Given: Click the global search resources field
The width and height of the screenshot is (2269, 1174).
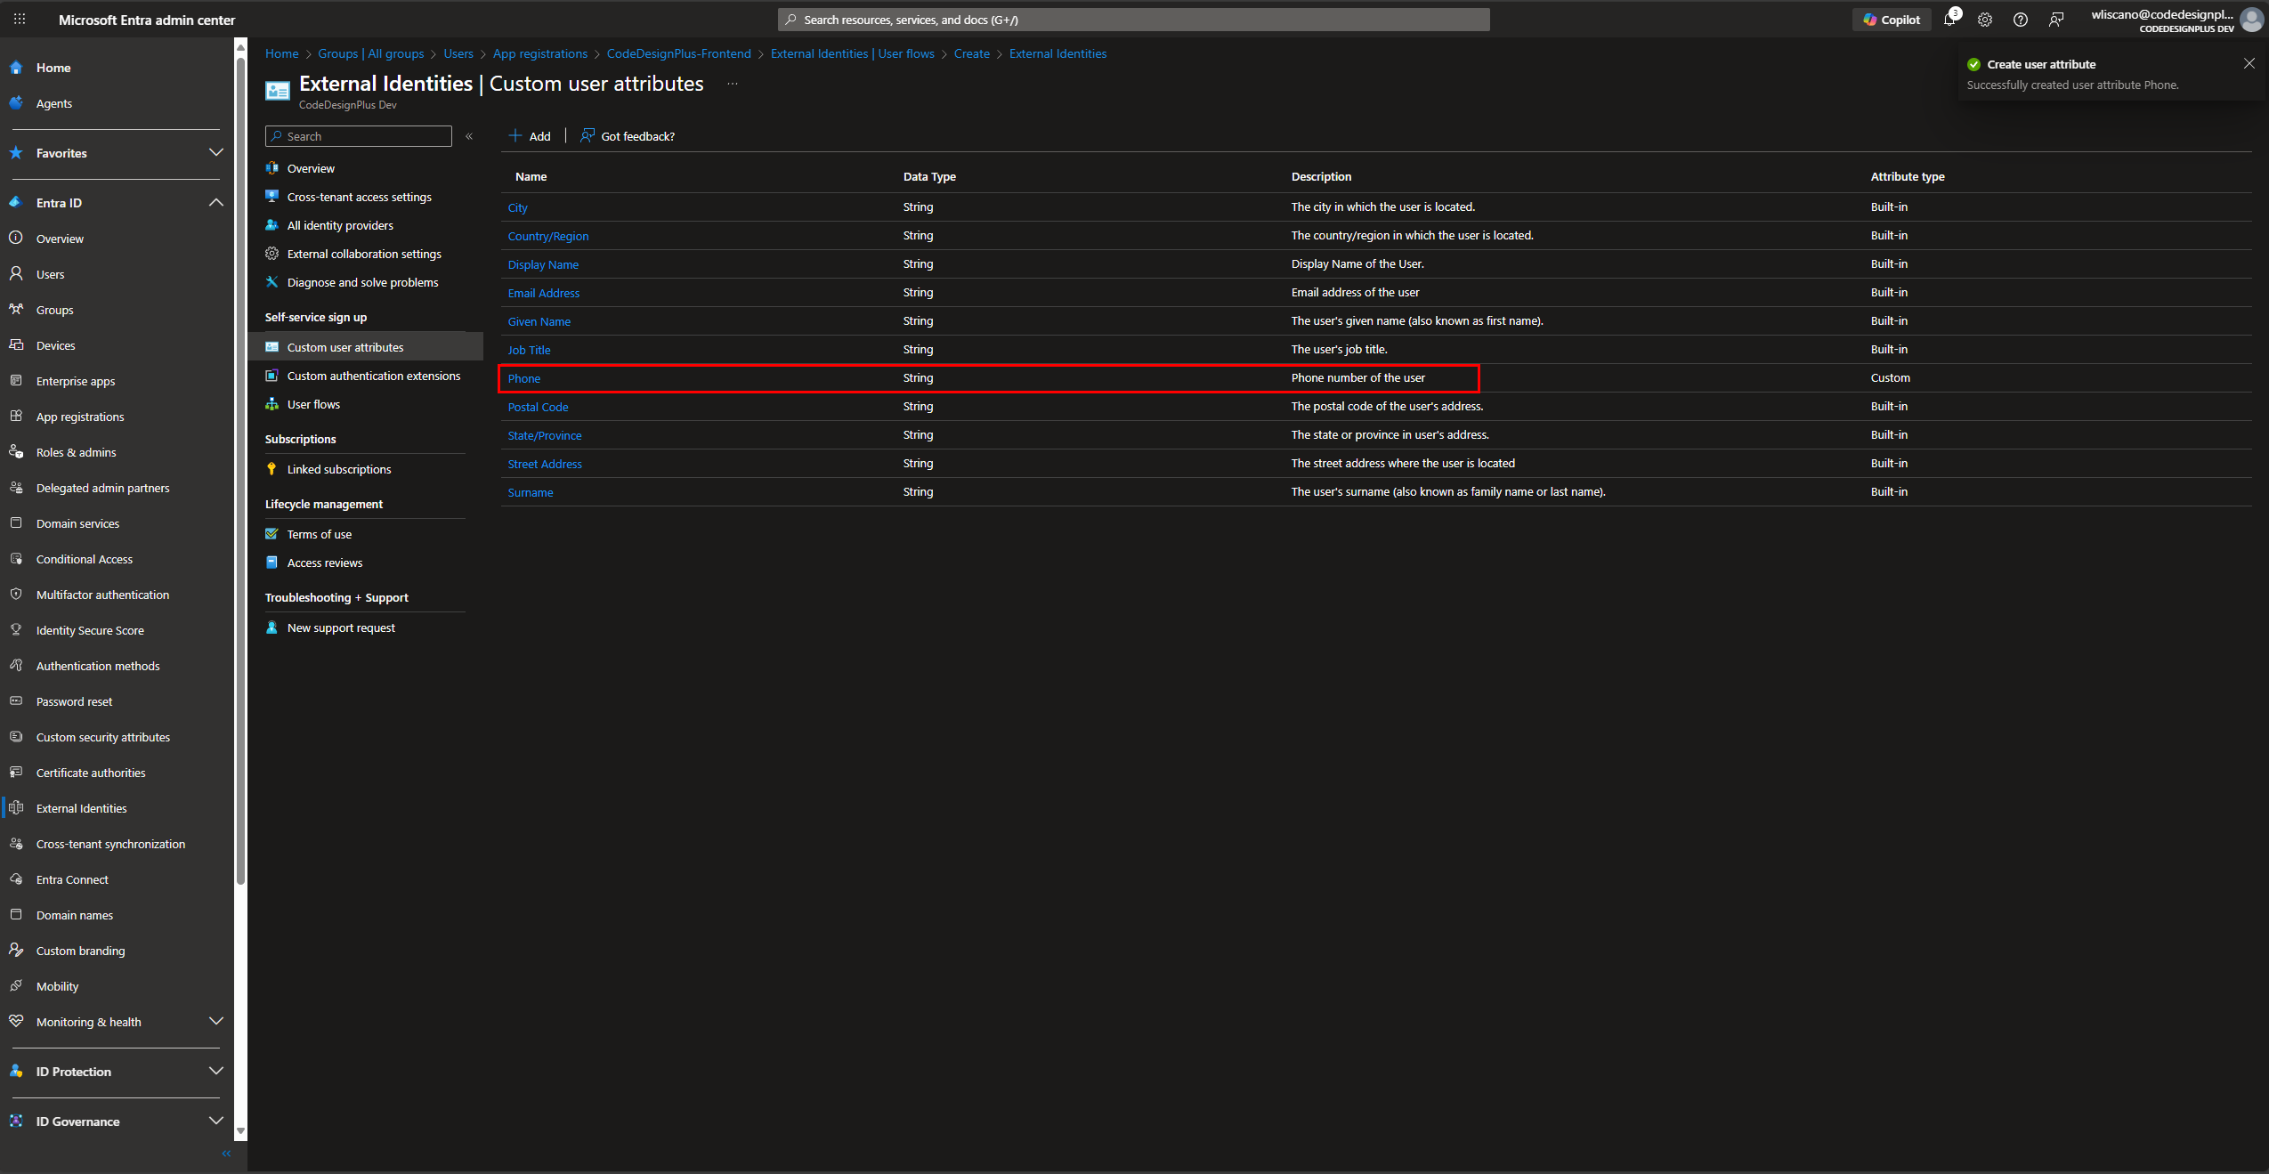Looking at the screenshot, I should [1133, 20].
